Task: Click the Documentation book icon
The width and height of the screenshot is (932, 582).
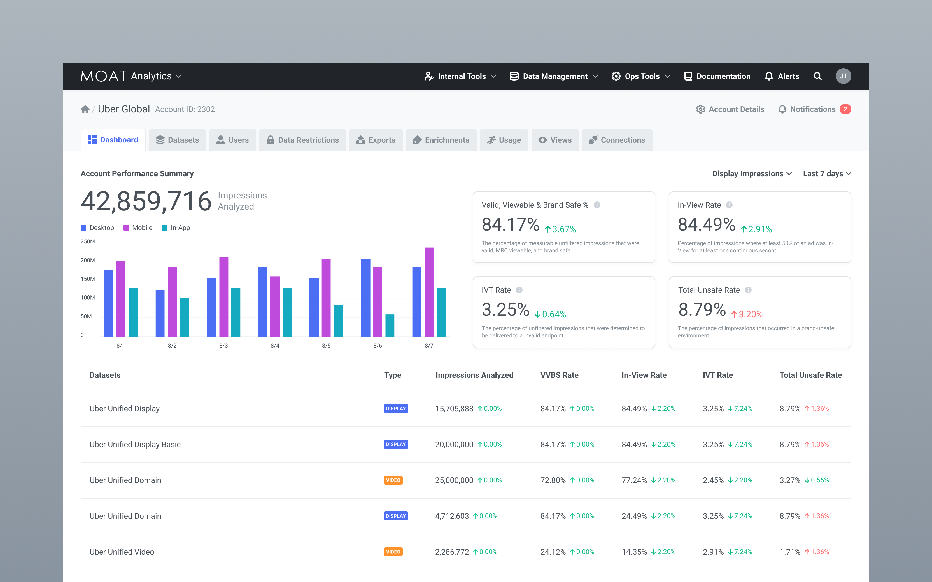Action: click(x=688, y=76)
